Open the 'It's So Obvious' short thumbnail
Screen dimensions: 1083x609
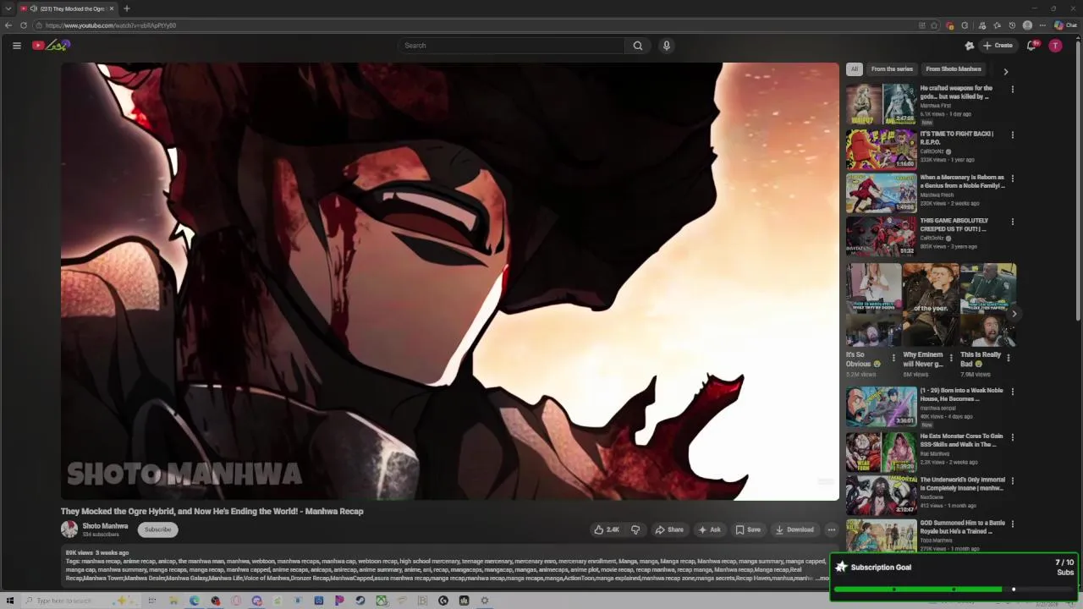coord(873,305)
